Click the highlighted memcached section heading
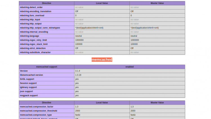211x119 pixels. point(102,60)
